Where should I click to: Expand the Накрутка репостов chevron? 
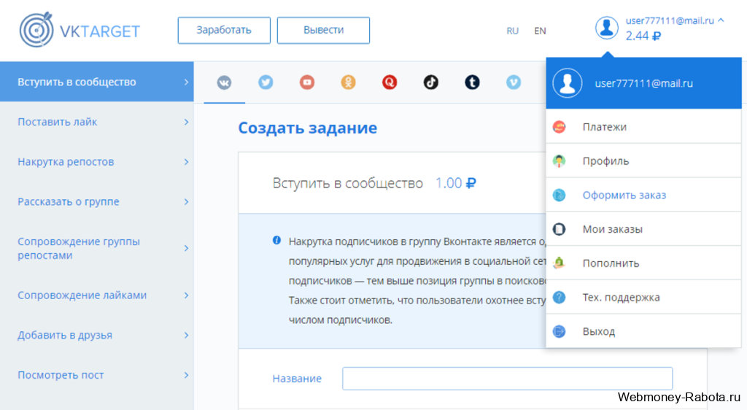[186, 162]
